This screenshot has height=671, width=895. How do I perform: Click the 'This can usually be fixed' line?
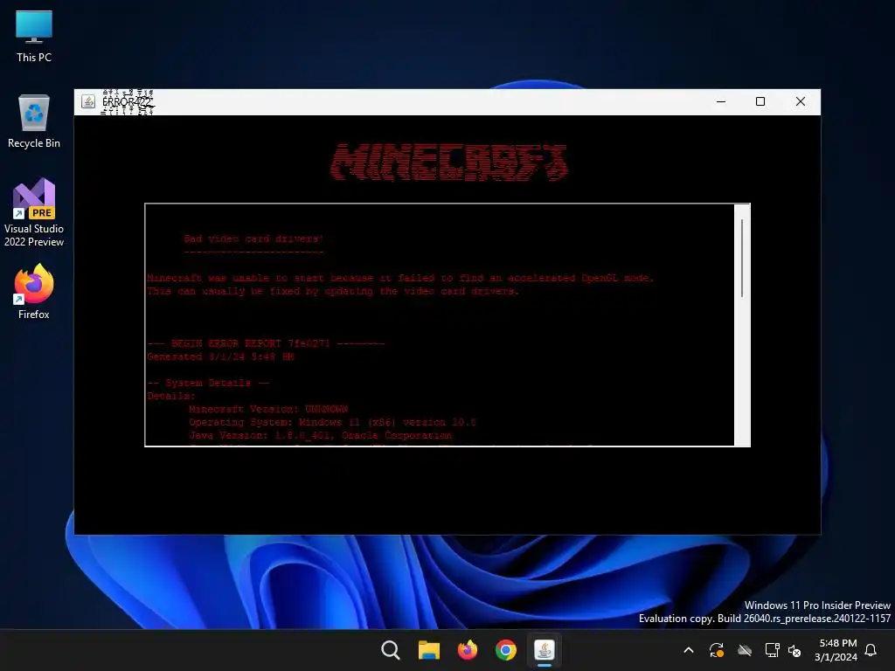tap(333, 291)
